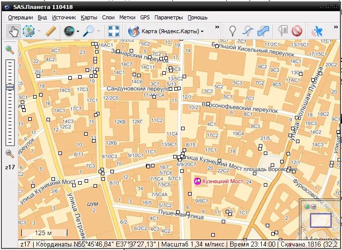Click the 11С2 building label

[x=157, y=120]
